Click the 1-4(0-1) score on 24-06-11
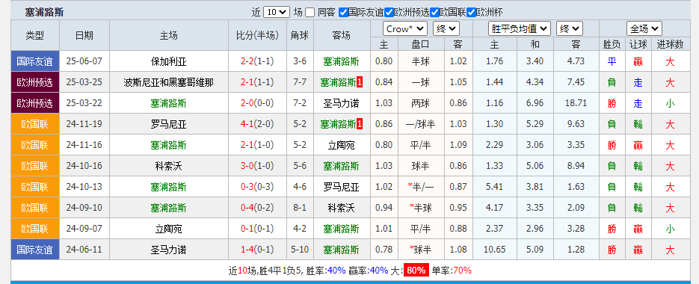 [256, 250]
